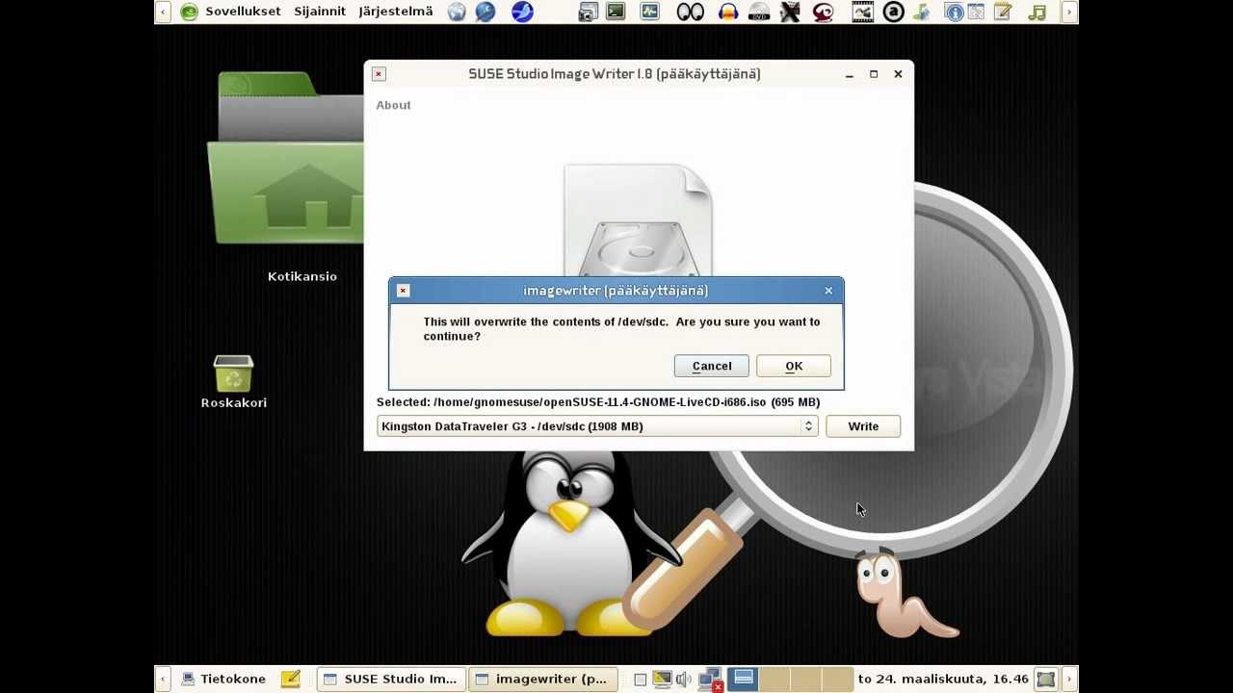Switch to the second workspace in pager
1233x693 pixels.
pyautogui.click(x=774, y=679)
